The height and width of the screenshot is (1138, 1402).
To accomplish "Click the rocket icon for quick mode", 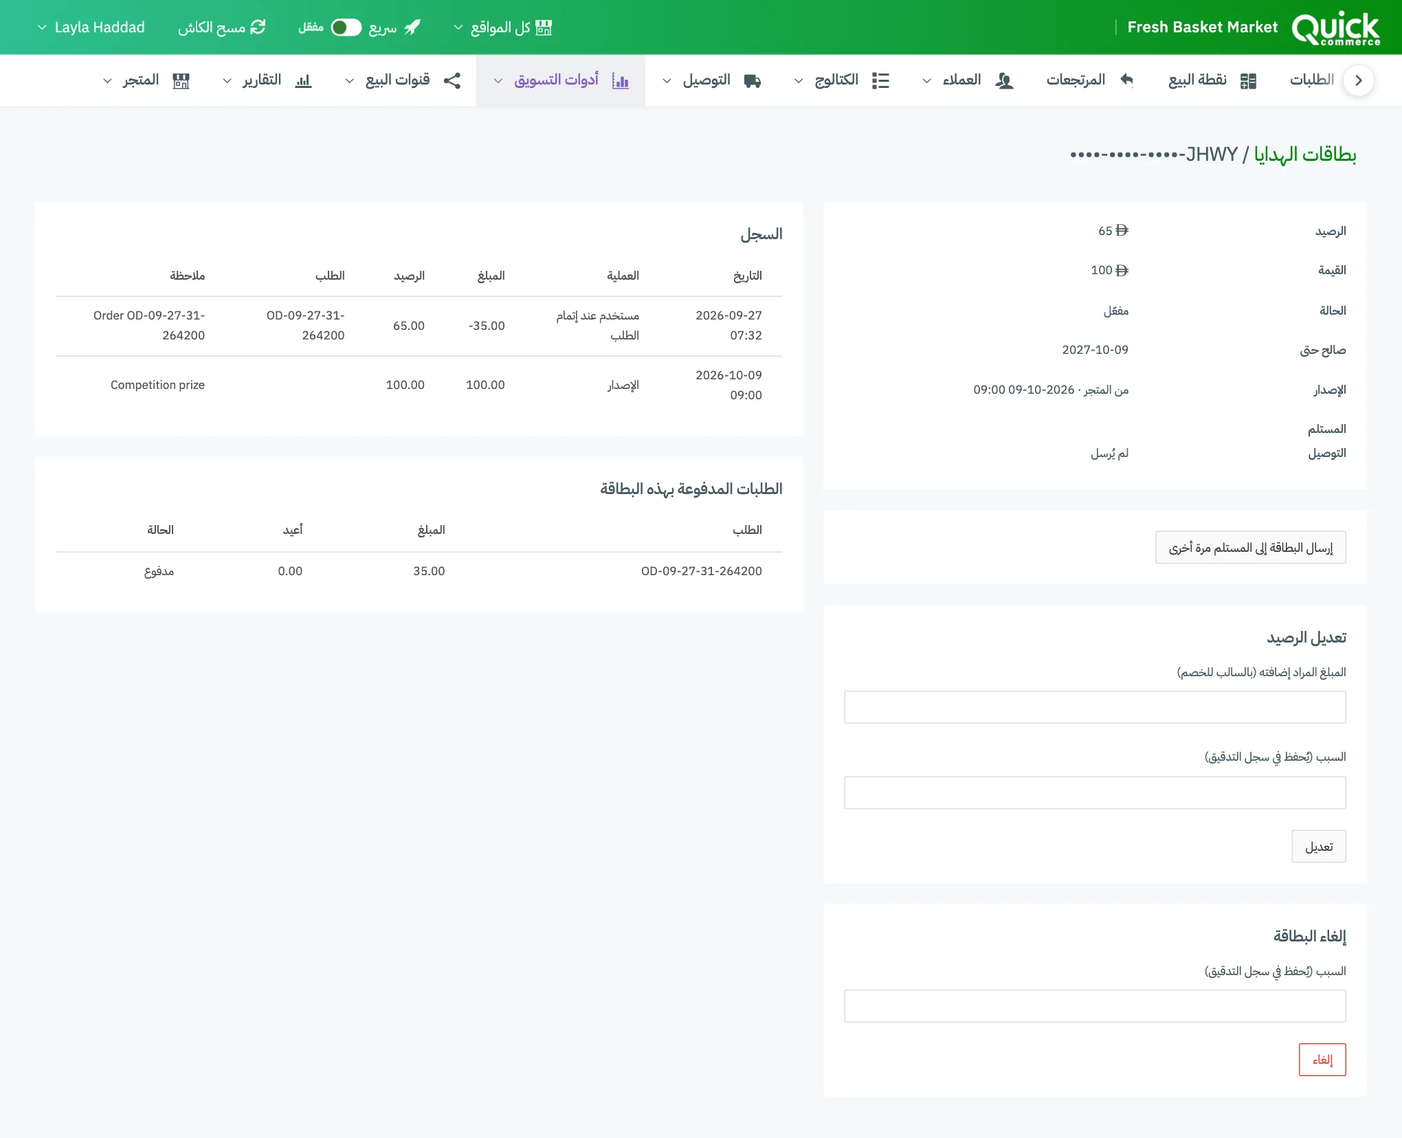I will tap(412, 27).
